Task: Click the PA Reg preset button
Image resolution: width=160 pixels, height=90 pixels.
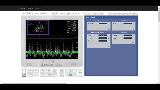Action: 130,14
